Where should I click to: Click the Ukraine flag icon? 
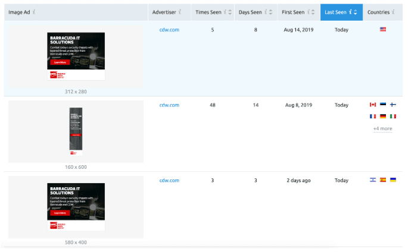coord(393,180)
